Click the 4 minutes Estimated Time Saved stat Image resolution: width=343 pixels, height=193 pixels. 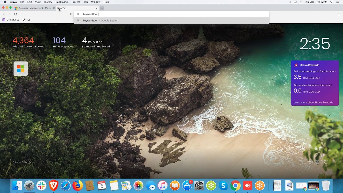click(96, 42)
